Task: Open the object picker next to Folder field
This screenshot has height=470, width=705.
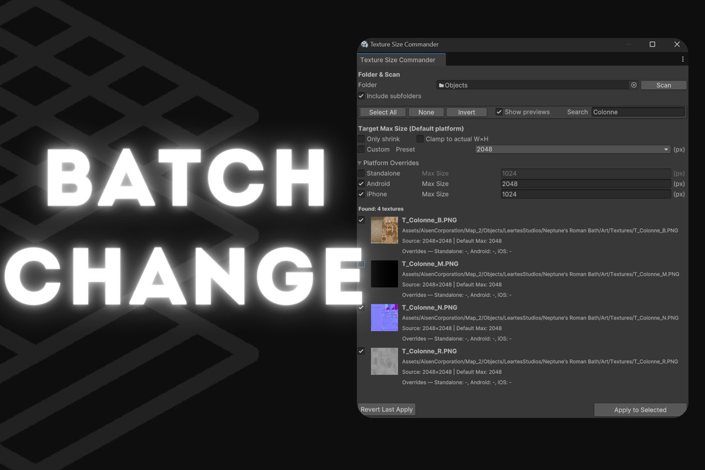Action: point(634,85)
